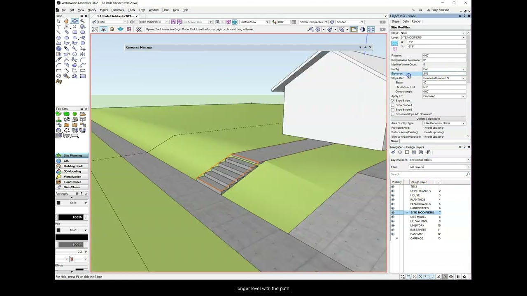Select the Selection arrow tool
527x296 pixels.
pyautogui.click(x=58, y=21)
